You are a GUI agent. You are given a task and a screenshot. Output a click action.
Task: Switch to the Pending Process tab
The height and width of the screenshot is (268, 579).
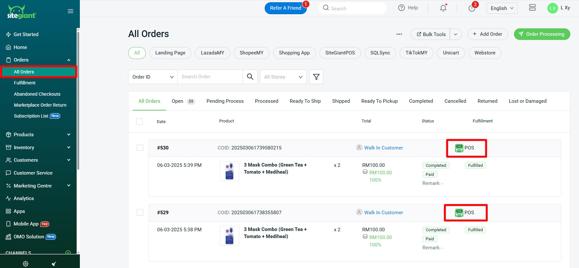[225, 101]
